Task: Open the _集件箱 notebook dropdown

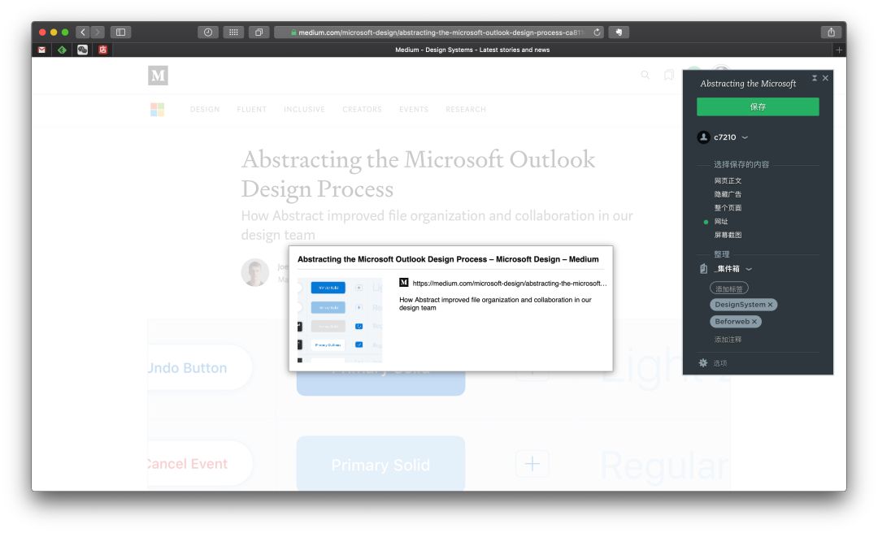Action: tap(733, 269)
